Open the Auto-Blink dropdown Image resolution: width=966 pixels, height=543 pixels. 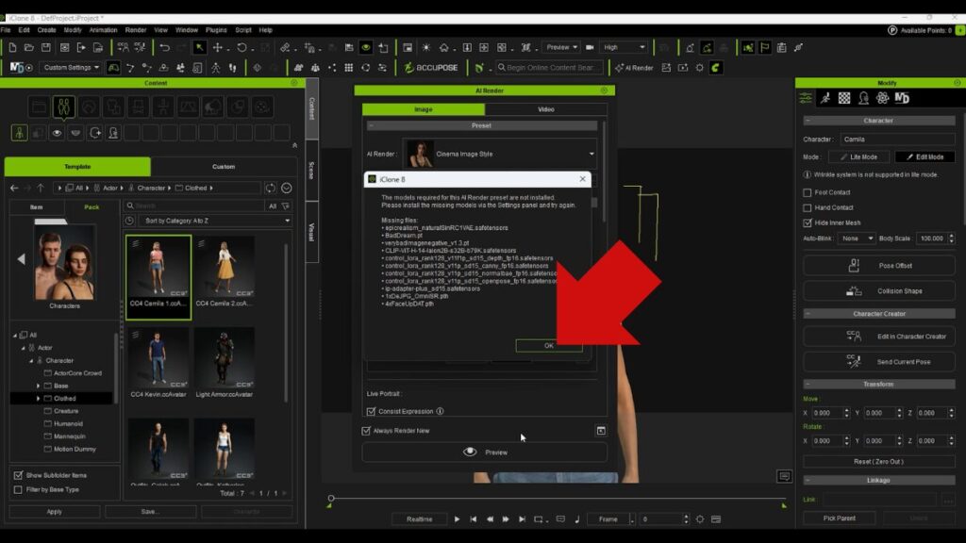coord(856,239)
